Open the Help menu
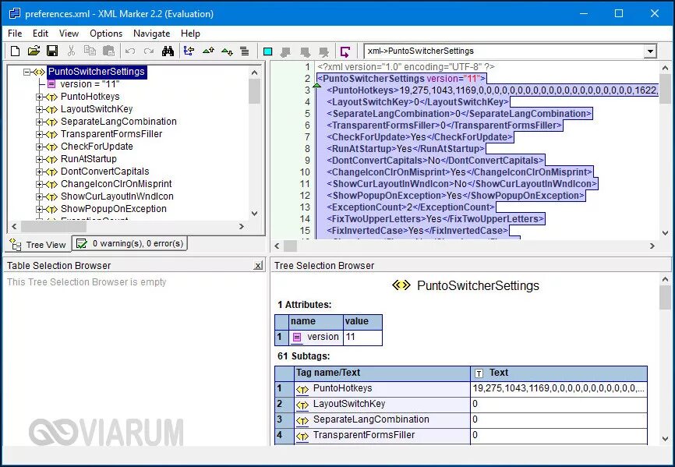 190,34
